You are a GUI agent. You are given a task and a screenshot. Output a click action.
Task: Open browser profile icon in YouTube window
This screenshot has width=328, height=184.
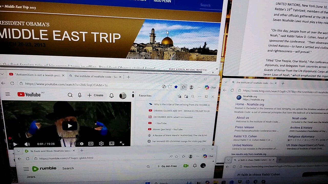191,87
